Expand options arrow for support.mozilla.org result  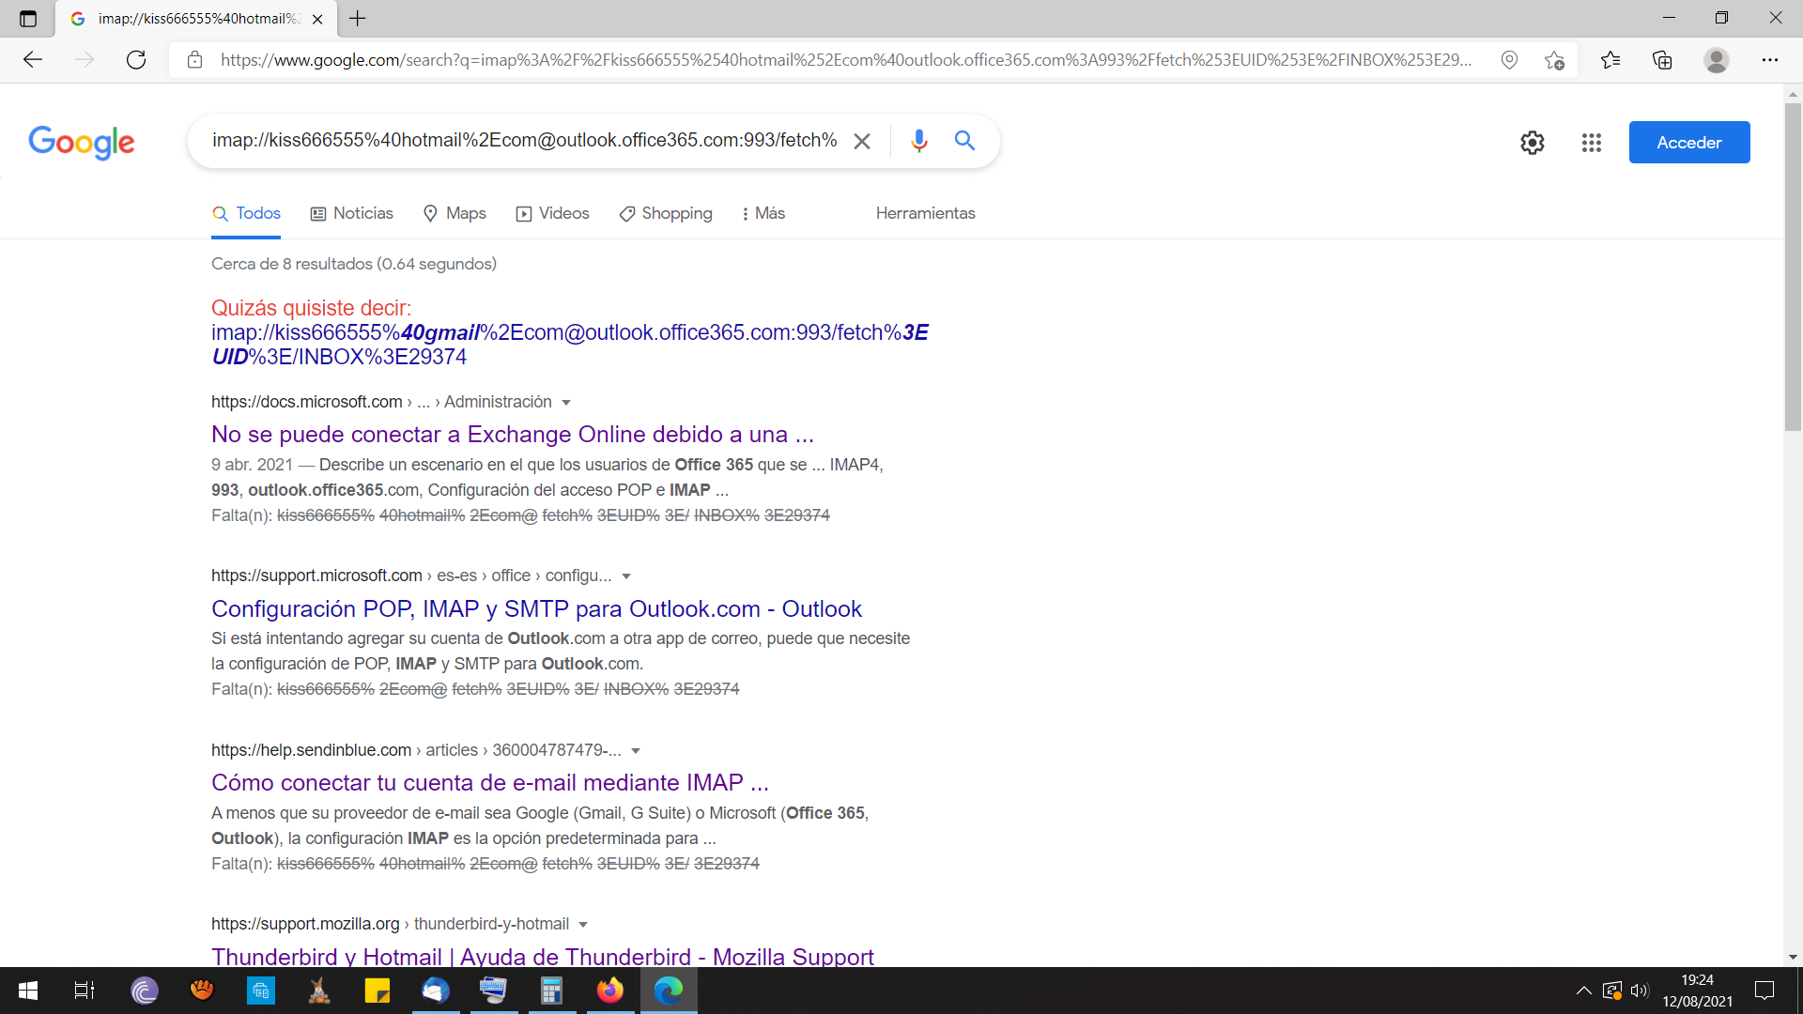pyautogui.click(x=583, y=925)
